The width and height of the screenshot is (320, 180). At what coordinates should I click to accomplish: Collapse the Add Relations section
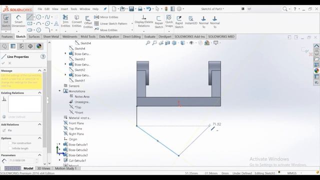39,124
